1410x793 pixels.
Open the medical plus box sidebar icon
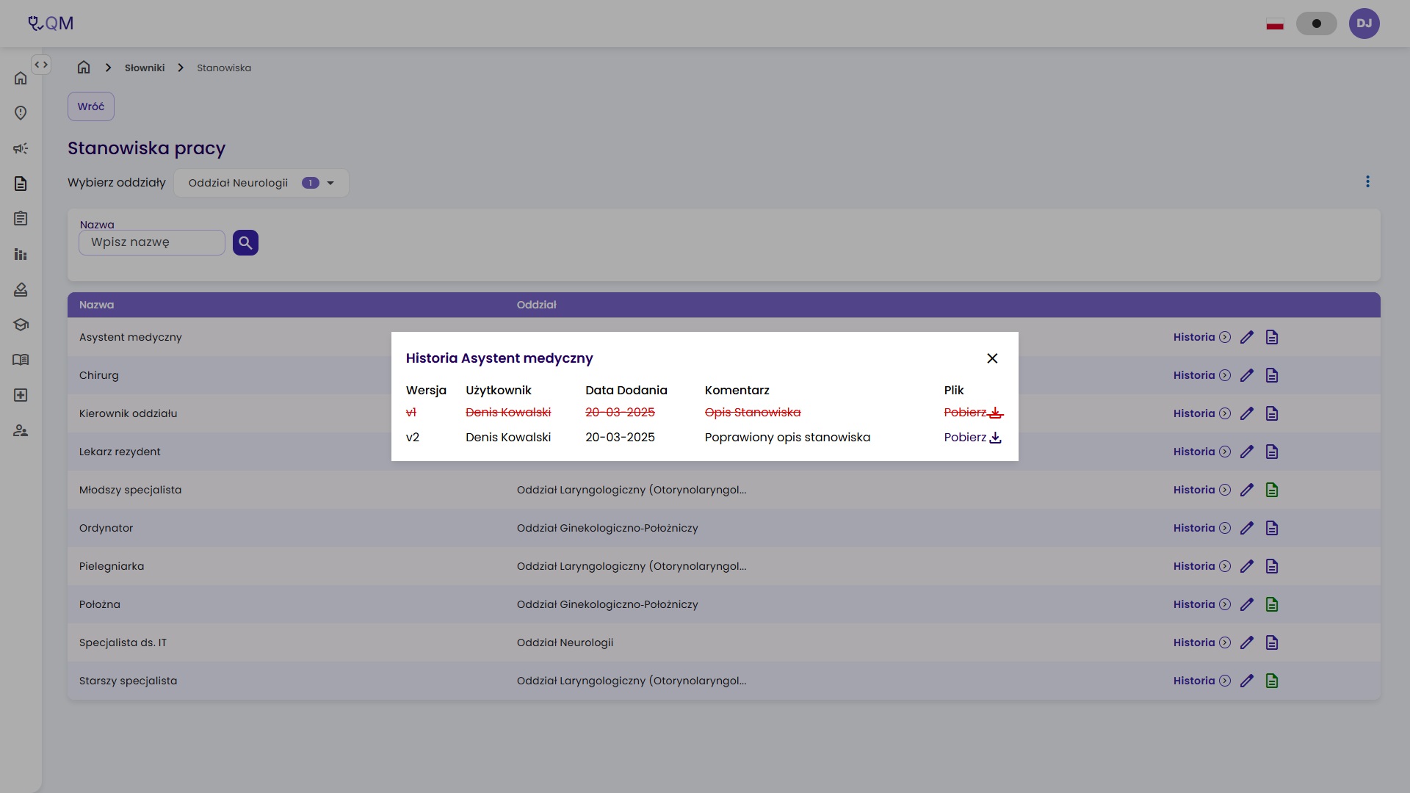(x=21, y=395)
